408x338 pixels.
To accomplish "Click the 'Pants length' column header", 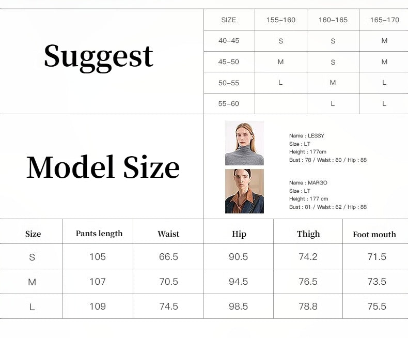I will coord(99,234).
